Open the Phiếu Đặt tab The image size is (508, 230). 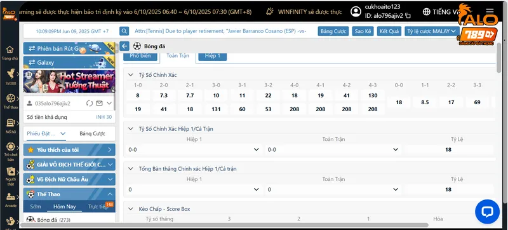(x=46, y=133)
